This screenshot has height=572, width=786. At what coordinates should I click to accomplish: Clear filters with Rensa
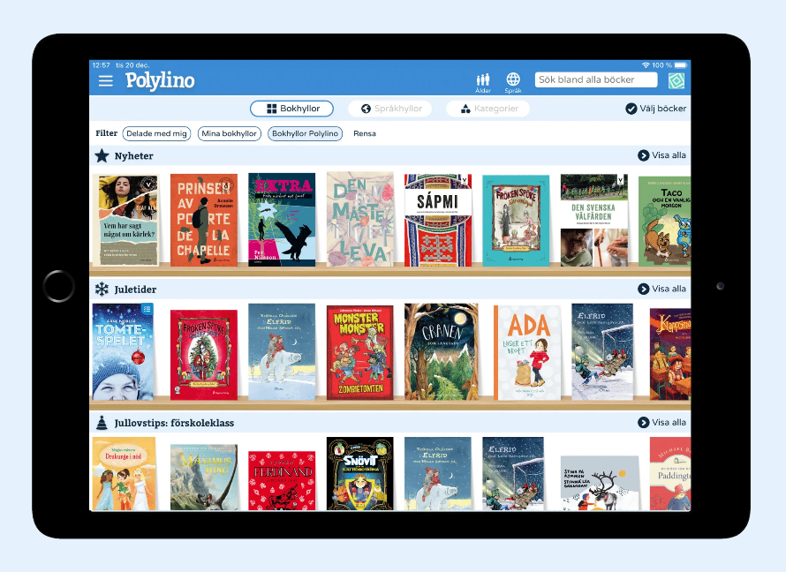coord(365,133)
